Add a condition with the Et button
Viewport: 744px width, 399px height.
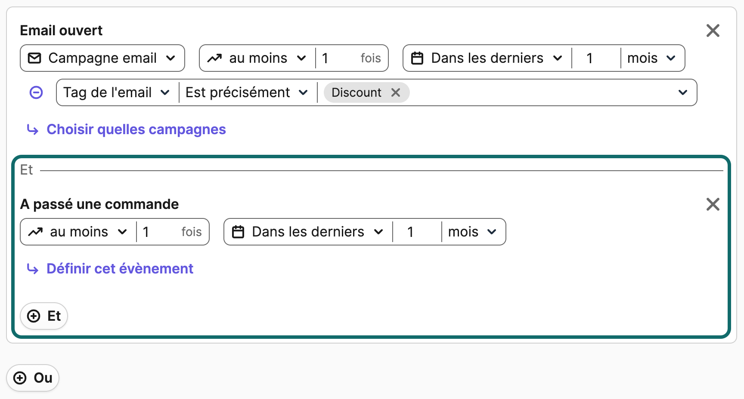tap(44, 316)
